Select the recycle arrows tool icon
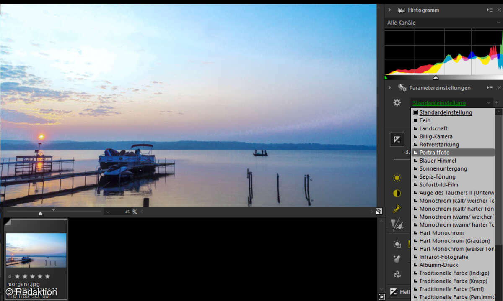503x301 pixels. click(397, 274)
